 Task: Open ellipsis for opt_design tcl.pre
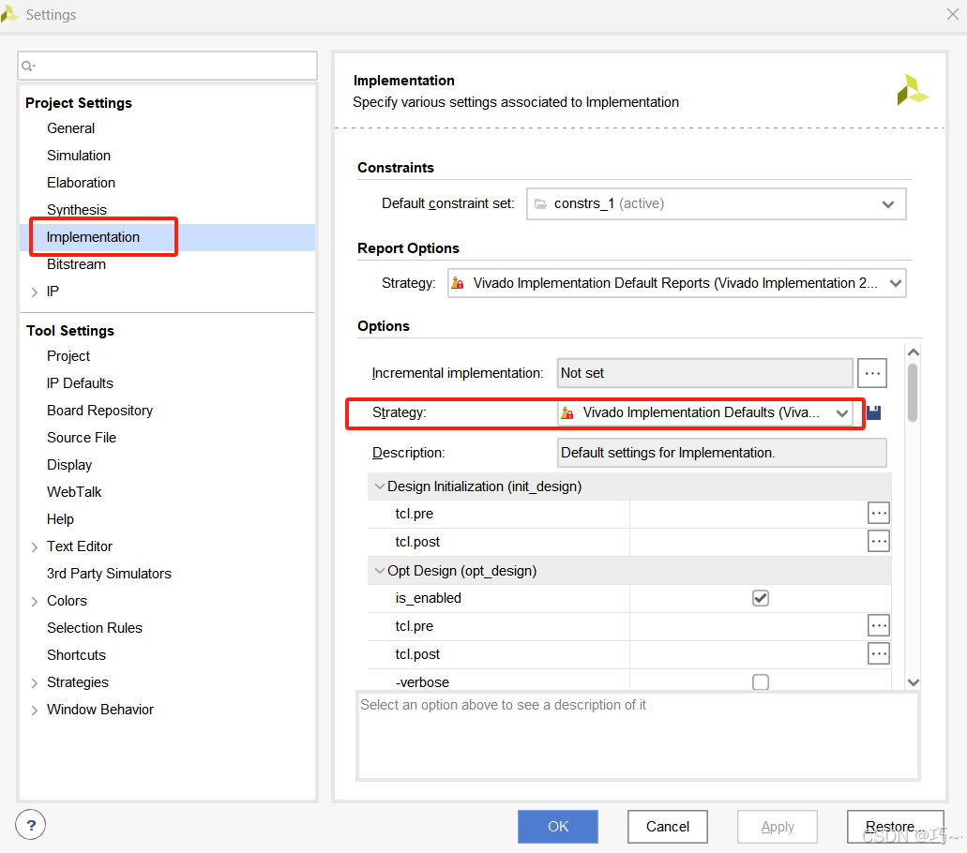(x=878, y=625)
